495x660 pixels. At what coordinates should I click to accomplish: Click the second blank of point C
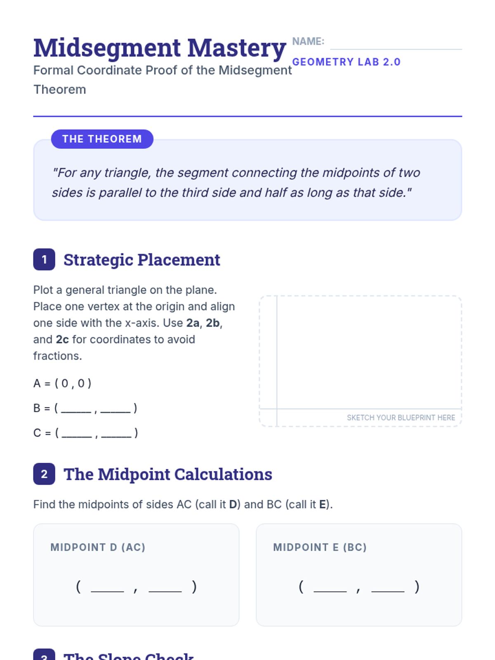(x=116, y=433)
